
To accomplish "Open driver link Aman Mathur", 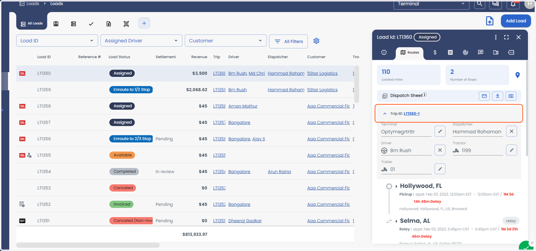I will coord(243,106).
